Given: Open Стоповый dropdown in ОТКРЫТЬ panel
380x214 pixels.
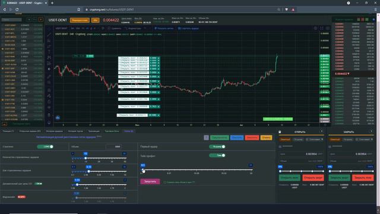Looking at the screenshot, I should click(315, 140).
